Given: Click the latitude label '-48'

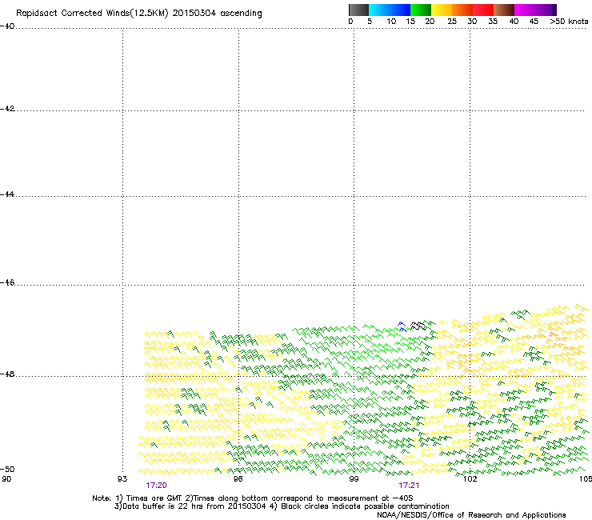Looking at the screenshot, I should coord(7,374).
